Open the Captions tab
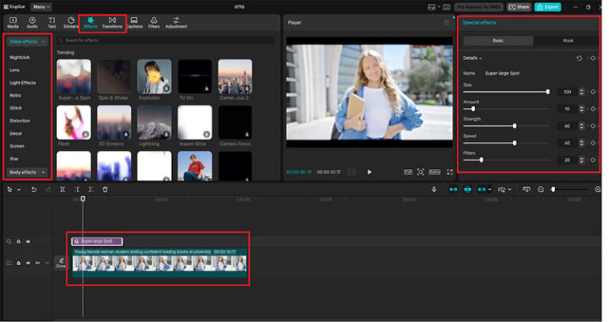609x322 pixels. pyautogui.click(x=134, y=22)
